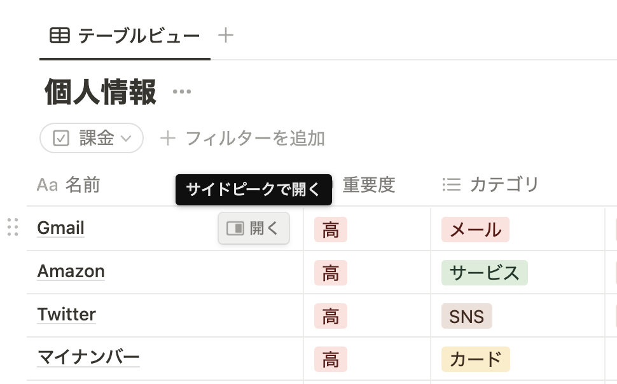
Task: Click the list icon of カテゴリ column
Action: [x=452, y=184]
